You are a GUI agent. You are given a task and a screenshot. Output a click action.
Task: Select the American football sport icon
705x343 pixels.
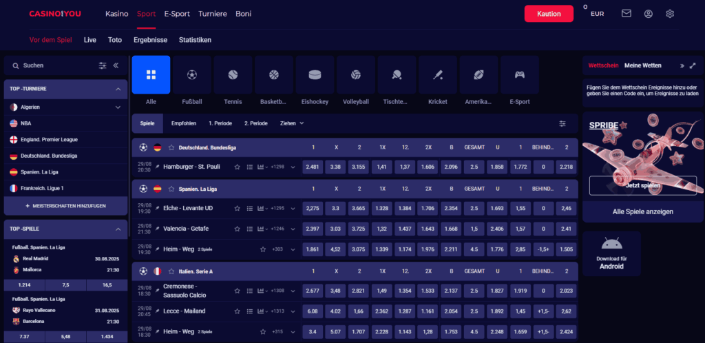pyautogui.click(x=478, y=74)
